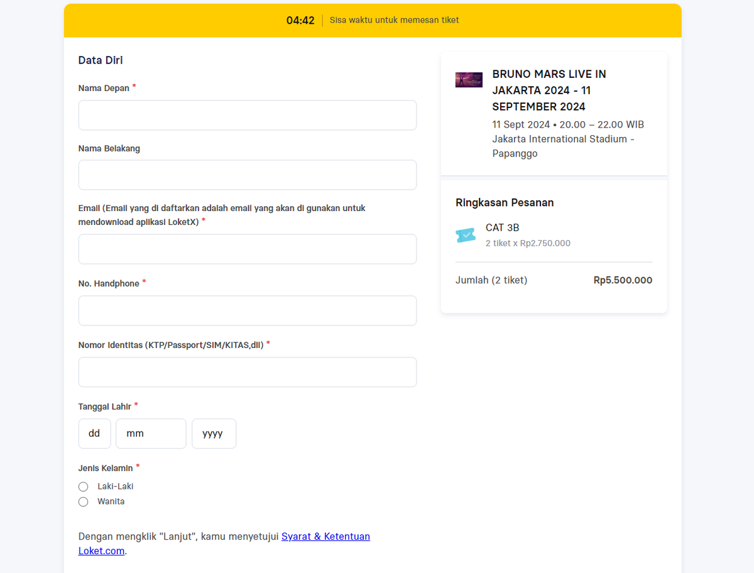Click the CAT 3B ticket category text
Image resolution: width=754 pixels, height=573 pixels.
[502, 227]
